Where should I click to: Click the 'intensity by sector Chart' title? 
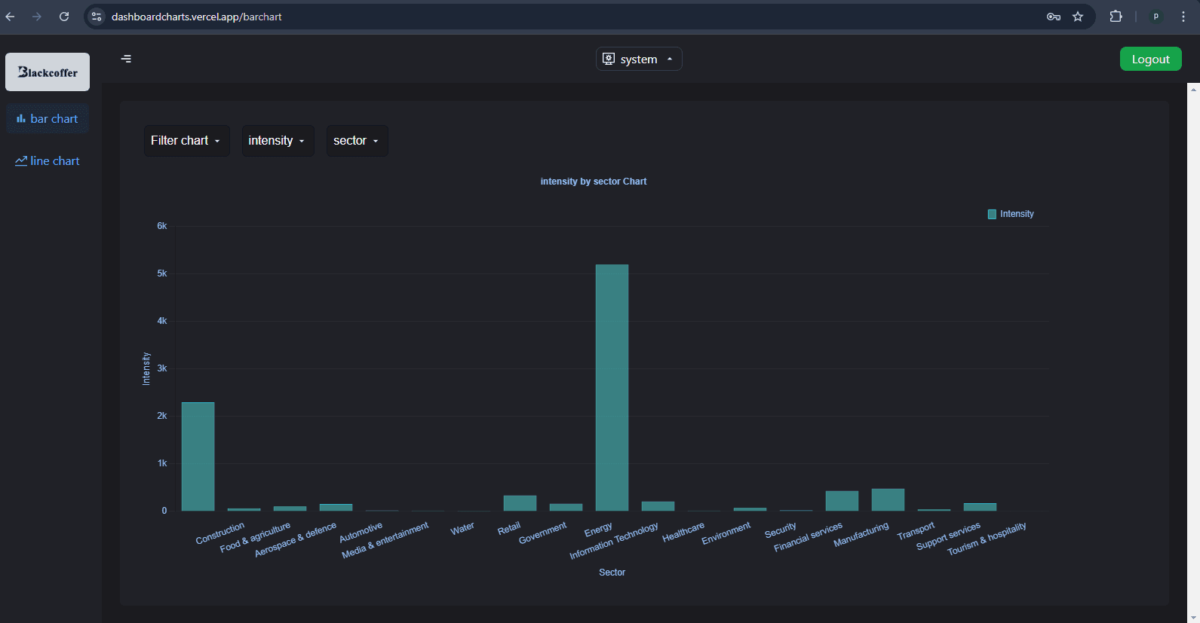pyautogui.click(x=594, y=182)
